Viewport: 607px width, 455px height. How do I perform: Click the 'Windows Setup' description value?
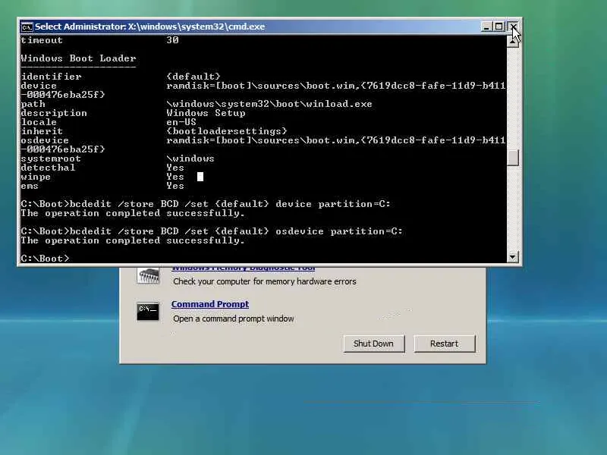[206, 113]
